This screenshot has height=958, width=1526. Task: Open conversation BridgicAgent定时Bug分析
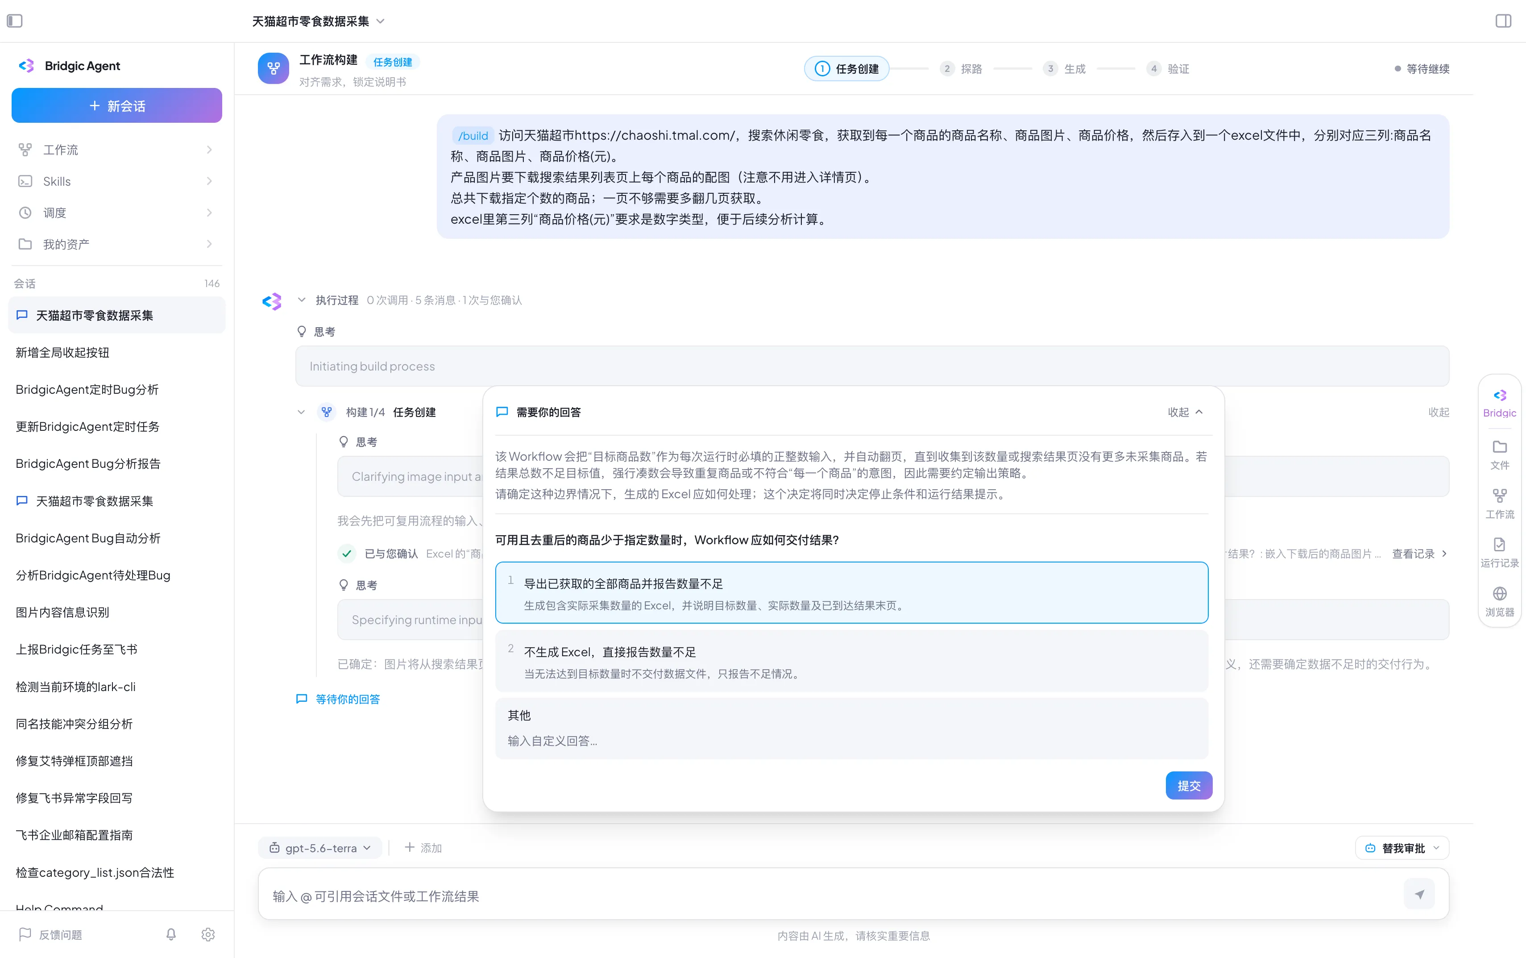[x=116, y=389]
